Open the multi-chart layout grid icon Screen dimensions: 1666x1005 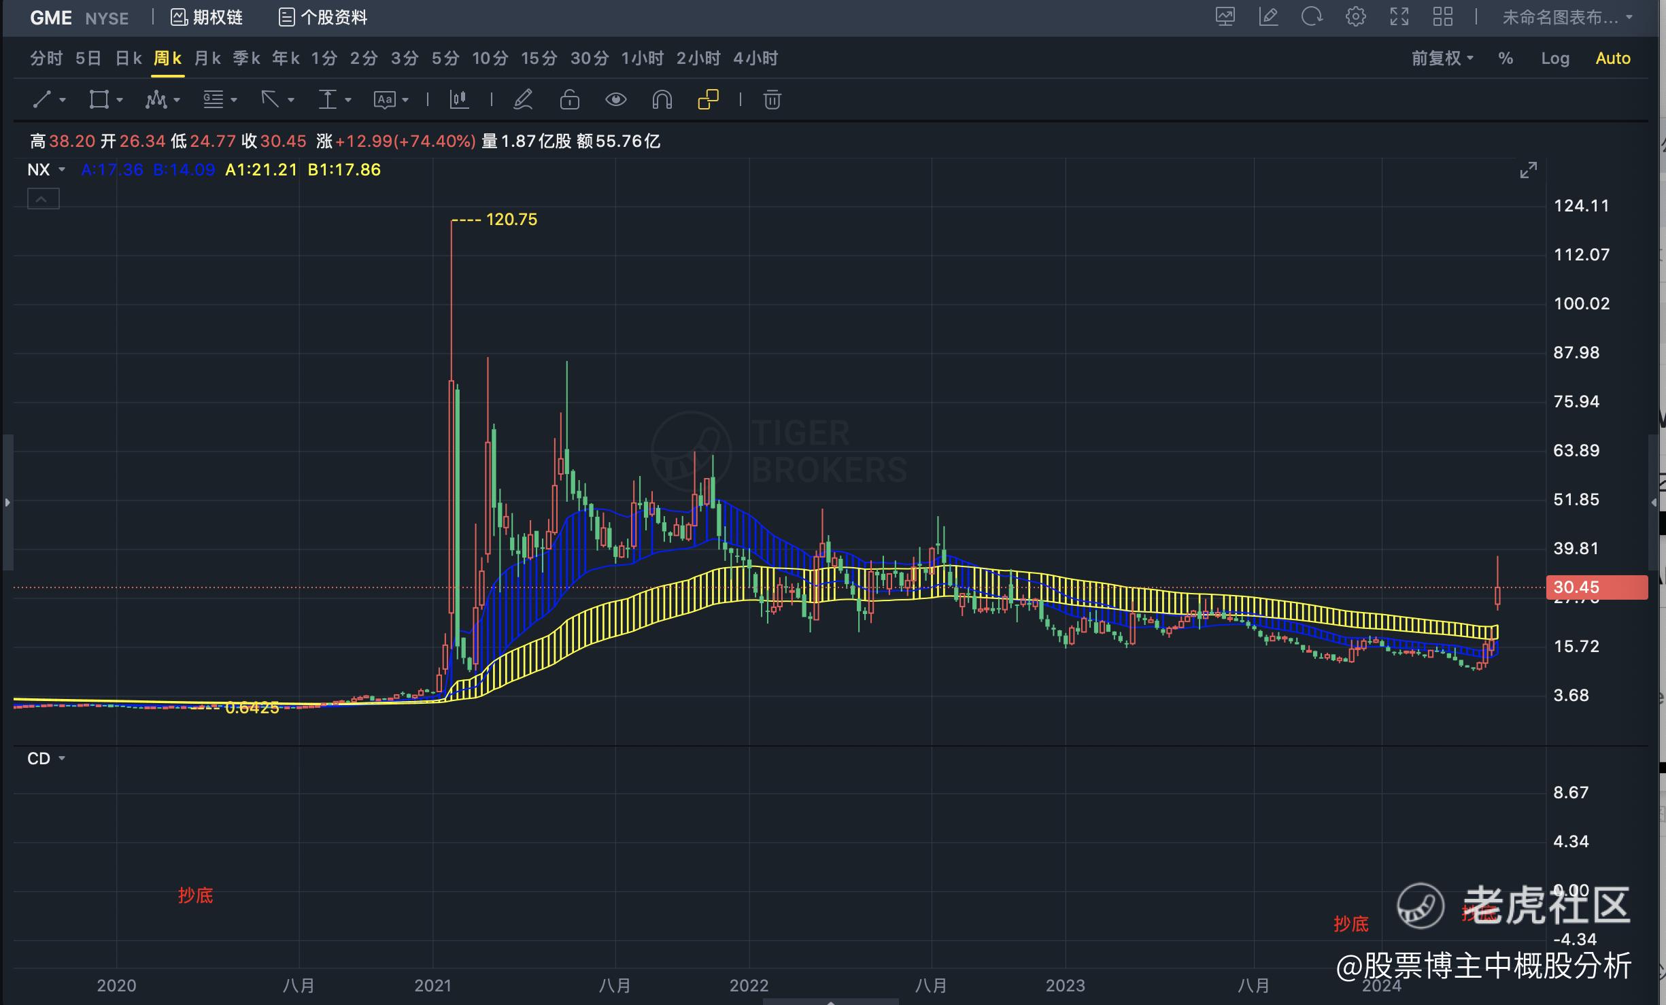click(1442, 17)
